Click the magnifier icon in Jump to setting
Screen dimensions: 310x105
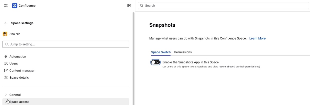pos(7,44)
